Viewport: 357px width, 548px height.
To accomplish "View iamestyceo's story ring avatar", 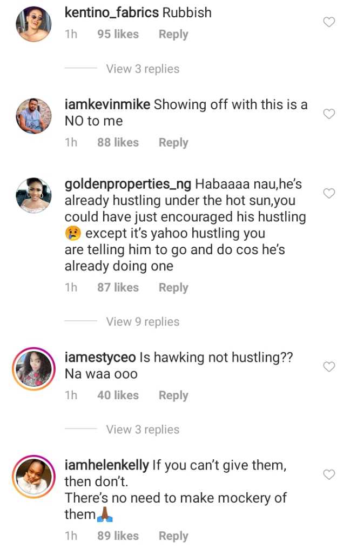I will pyautogui.click(x=33, y=369).
